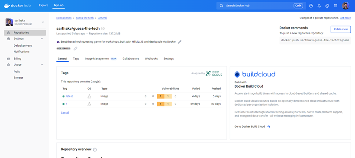Click the Ctrl+K shortcut badge
The height and width of the screenshot is (158, 355).
[298, 6]
